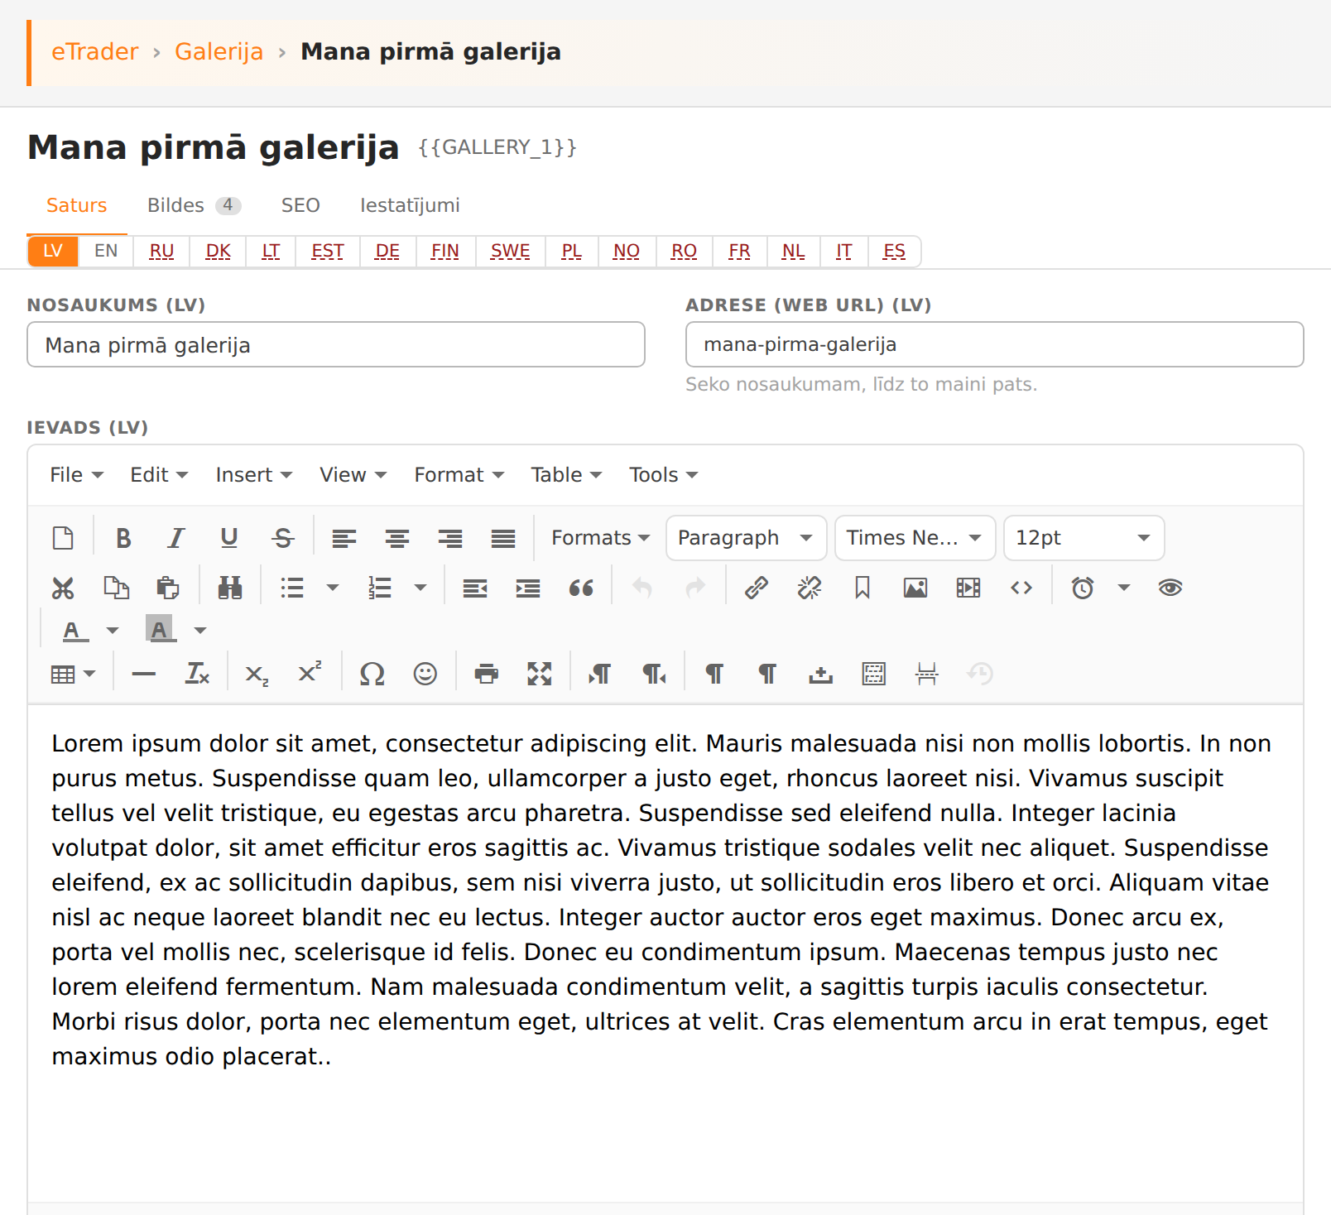Apply the text color A button
This screenshot has height=1215, width=1331.
(x=75, y=631)
